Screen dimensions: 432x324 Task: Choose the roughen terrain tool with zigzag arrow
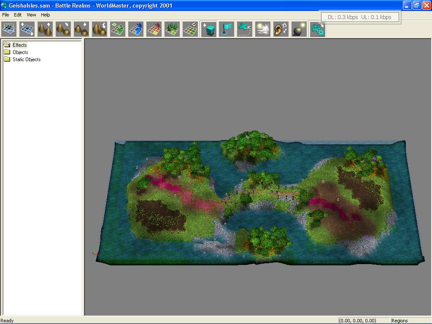(x=100, y=29)
